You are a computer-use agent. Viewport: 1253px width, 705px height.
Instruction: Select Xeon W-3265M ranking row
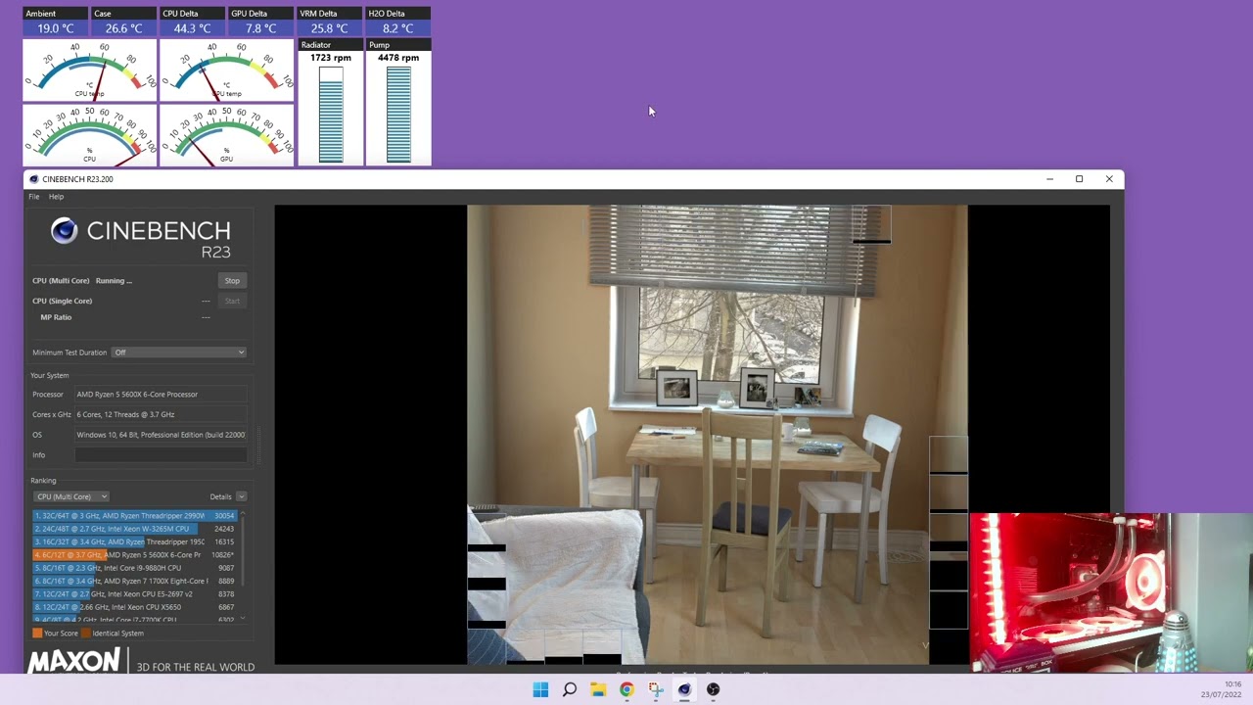(x=134, y=529)
